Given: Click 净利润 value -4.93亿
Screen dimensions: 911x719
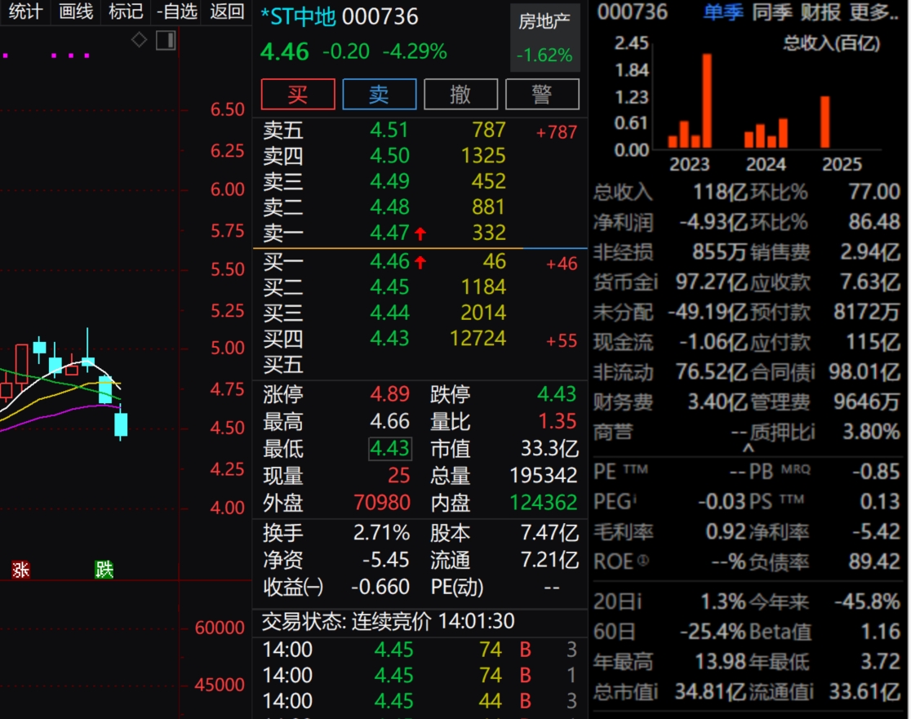Looking at the screenshot, I should pyautogui.click(x=714, y=222).
